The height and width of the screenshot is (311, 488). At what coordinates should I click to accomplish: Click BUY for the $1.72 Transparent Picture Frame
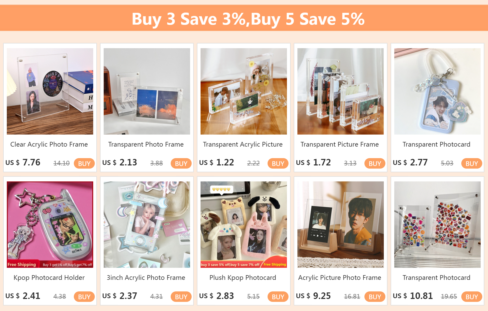tap(375, 163)
